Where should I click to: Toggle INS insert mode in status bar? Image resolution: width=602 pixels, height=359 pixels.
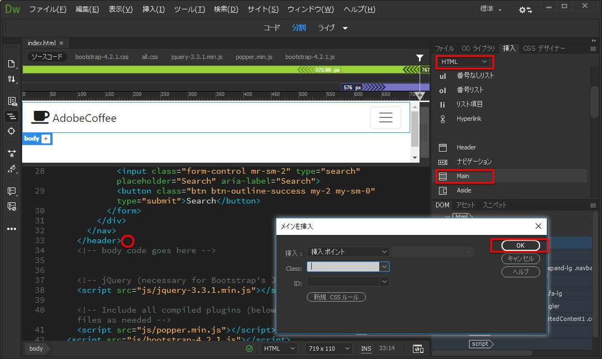[x=366, y=349]
